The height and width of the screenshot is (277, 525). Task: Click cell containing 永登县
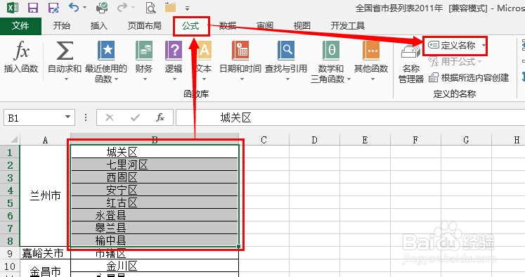click(155, 215)
